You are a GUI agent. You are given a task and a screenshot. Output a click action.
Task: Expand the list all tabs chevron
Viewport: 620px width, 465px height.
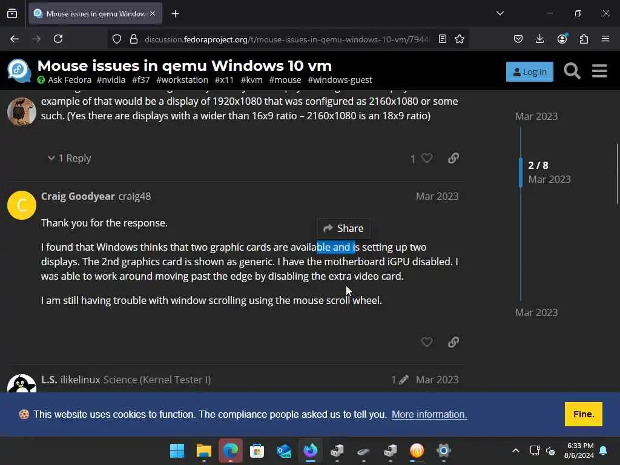(500, 13)
